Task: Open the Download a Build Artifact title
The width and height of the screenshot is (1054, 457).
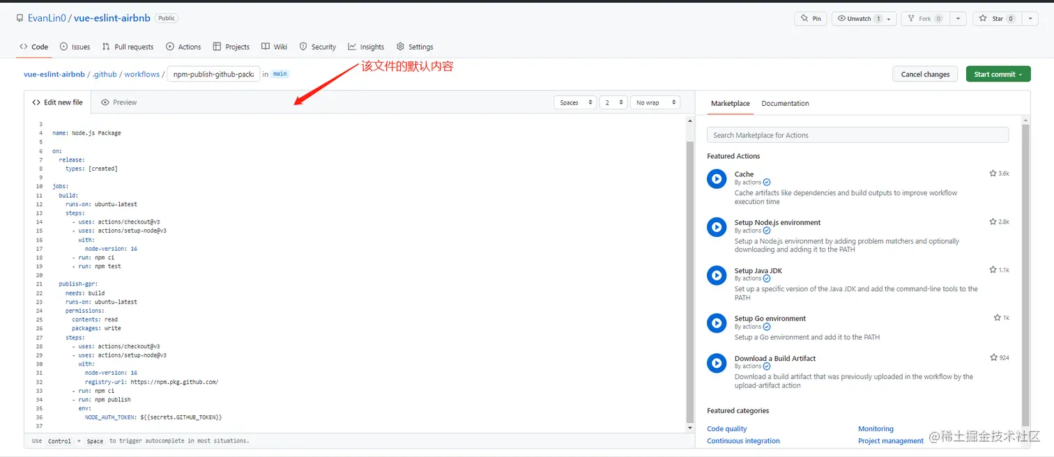Action: pos(774,358)
